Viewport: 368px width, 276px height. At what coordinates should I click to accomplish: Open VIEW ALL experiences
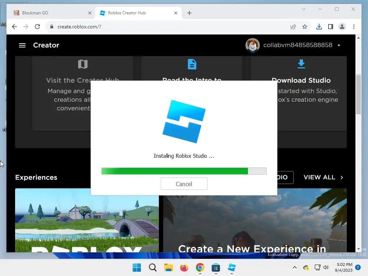point(319,177)
